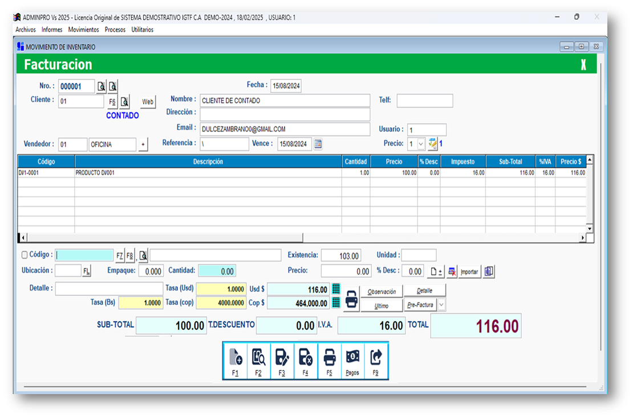The image size is (633, 418).
Task: Click the Web button next to Cliente
Action: (148, 102)
